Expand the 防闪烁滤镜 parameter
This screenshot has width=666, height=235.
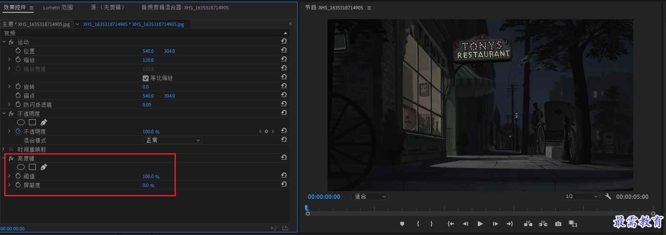(x=9, y=104)
